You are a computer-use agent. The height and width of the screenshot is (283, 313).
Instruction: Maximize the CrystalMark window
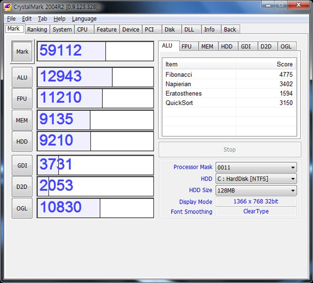click(281, 5)
